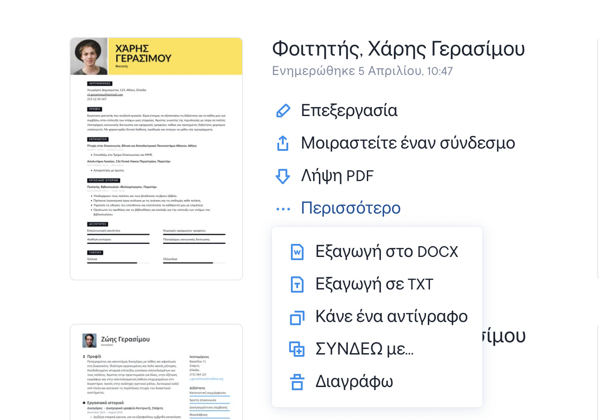This screenshot has height=420, width=599.
Task: Select Κάνε ένα αντίγραφο menu item
Action: click(x=391, y=317)
